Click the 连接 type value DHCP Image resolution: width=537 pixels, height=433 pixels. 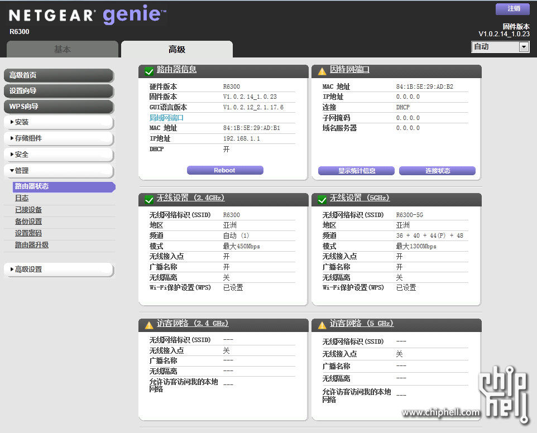tap(403, 107)
